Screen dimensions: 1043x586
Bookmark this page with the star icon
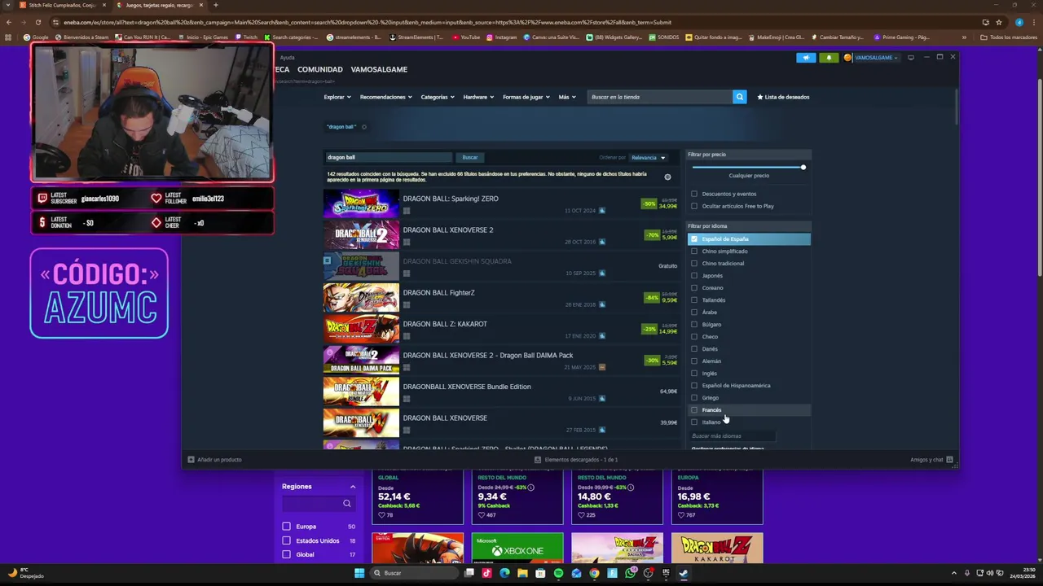click(x=998, y=22)
